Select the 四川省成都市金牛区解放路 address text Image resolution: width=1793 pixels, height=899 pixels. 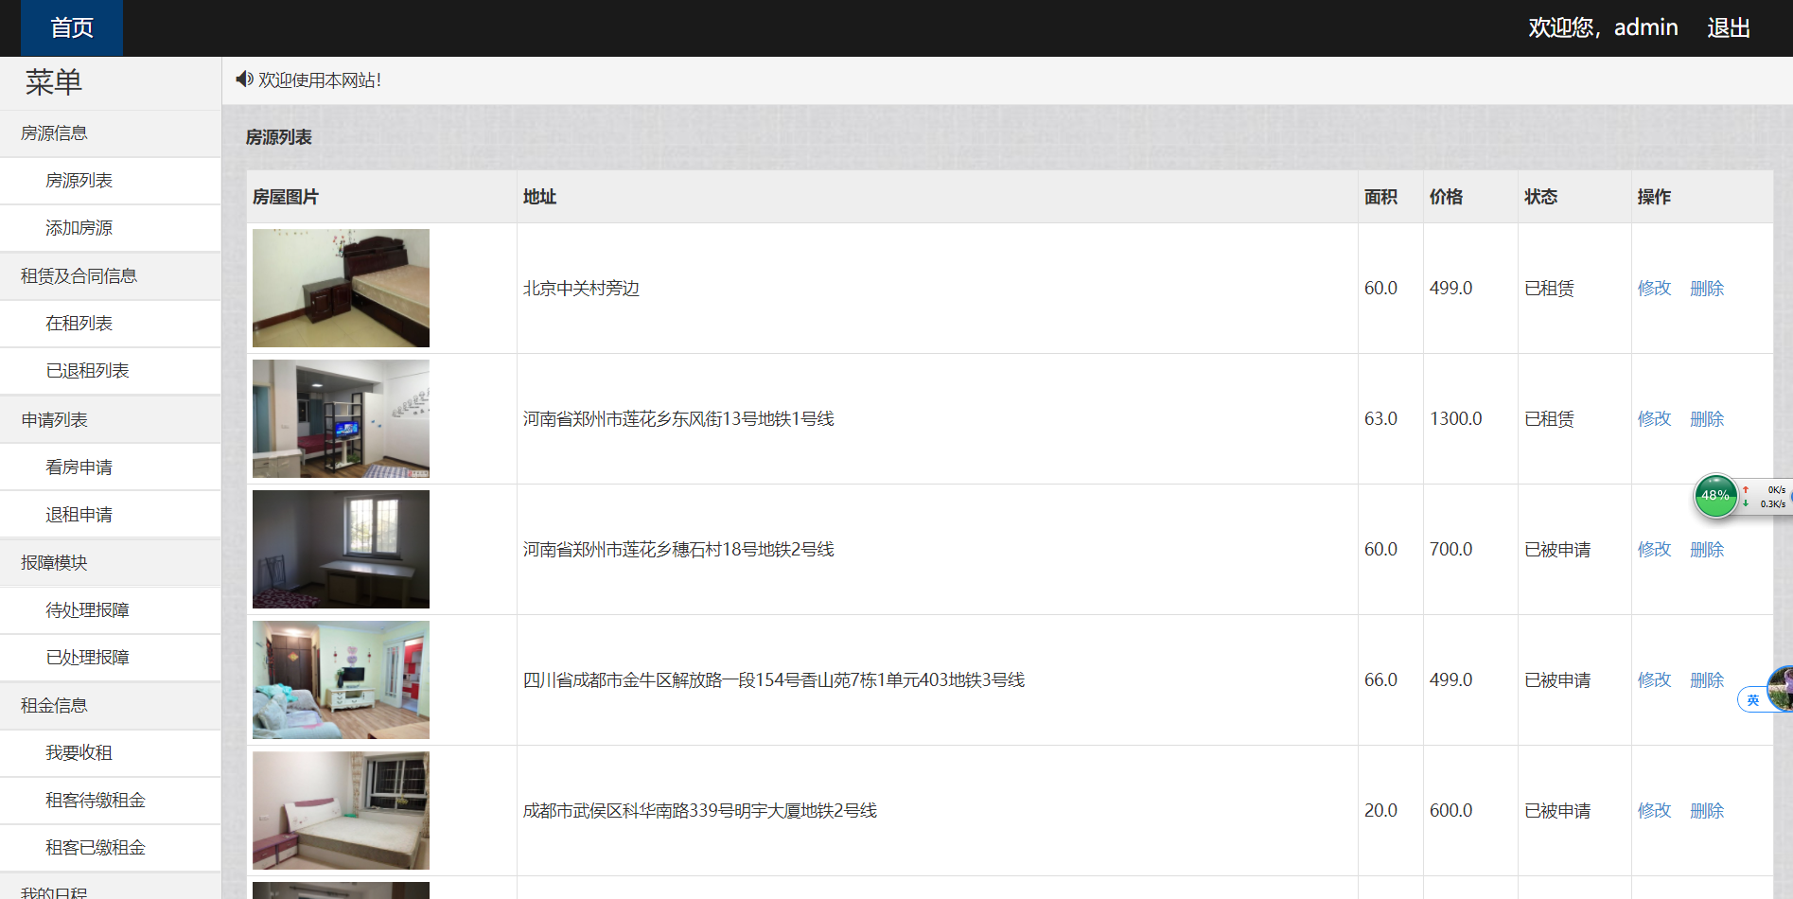(774, 680)
